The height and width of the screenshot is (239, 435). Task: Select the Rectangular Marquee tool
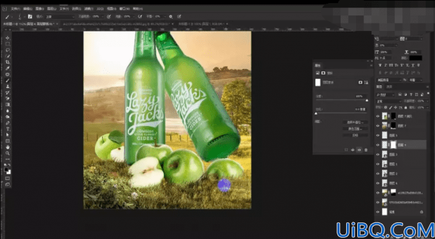coord(8,44)
